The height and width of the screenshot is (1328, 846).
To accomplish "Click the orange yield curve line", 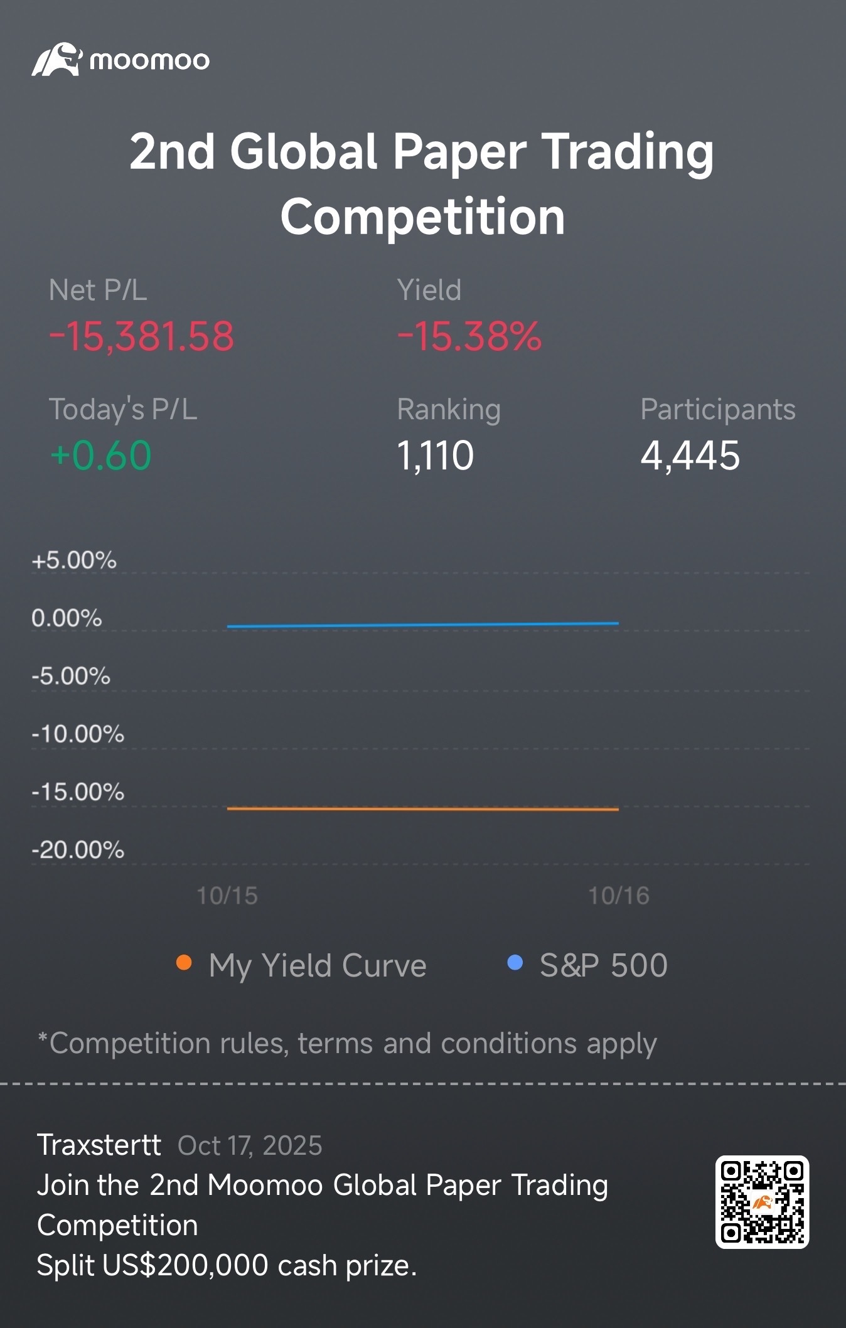I will pos(422,809).
